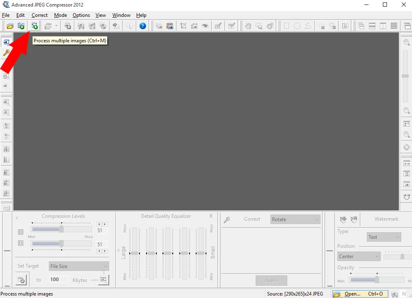Click the right sidebar vertical zoom slider thumb

click(405, 76)
